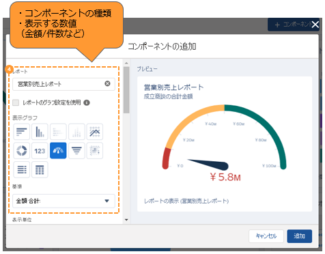
Task: Open the 金額 合計 dropdown
Action: coord(63,201)
